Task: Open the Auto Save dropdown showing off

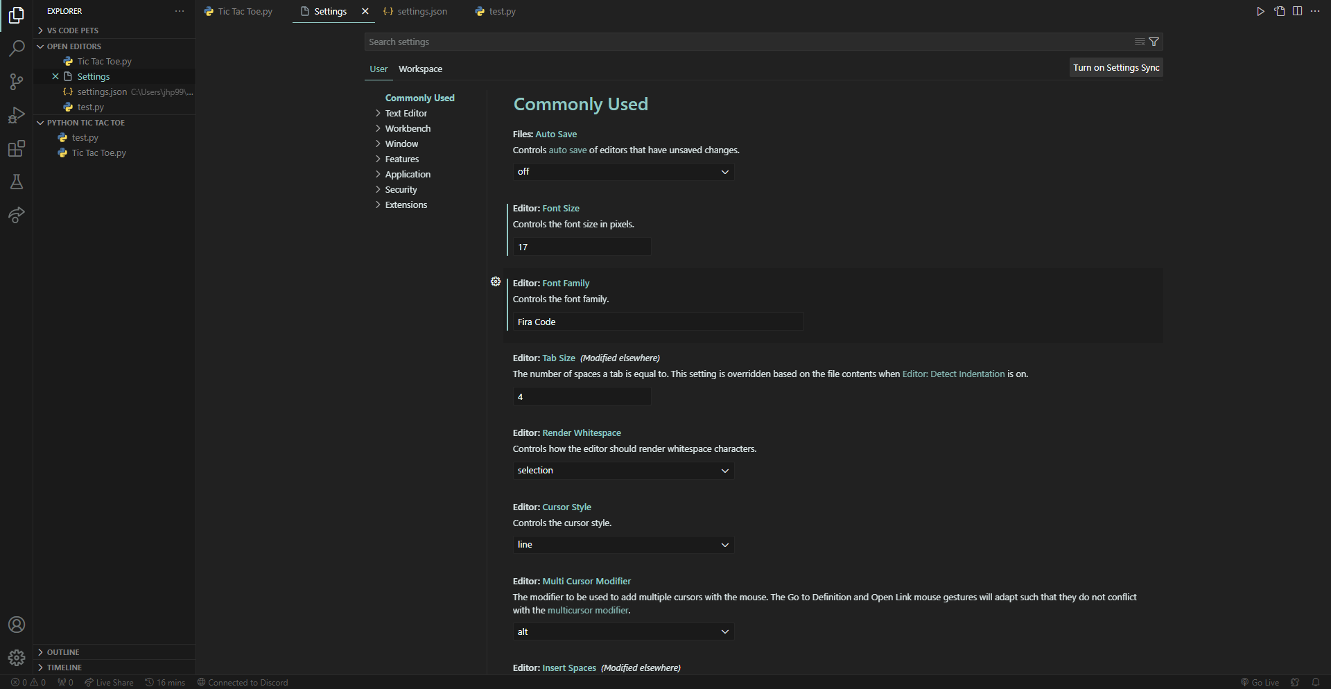Action: (x=623, y=172)
